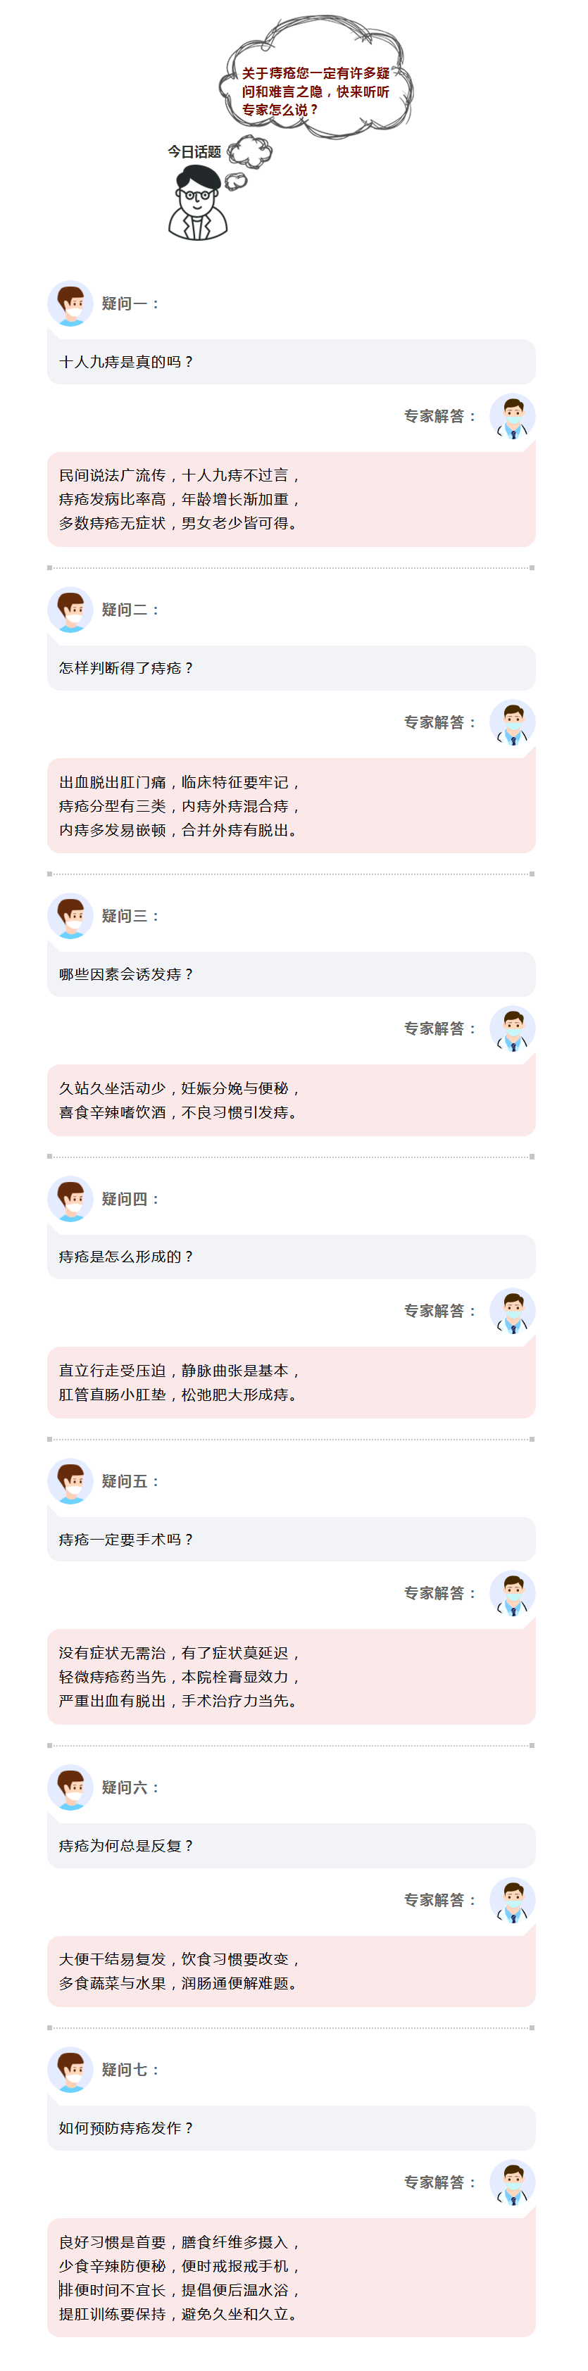This screenshot has height=2371, width=588.
Task: Click the question bubble 如何预防痔疮发作？
Action: [x=291, y=2127]
